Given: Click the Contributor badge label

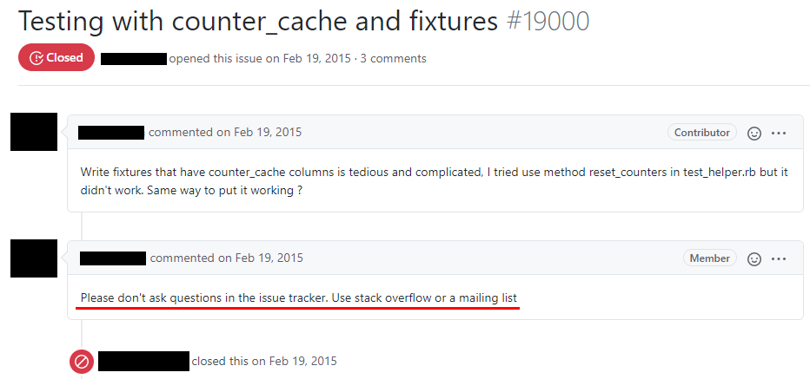Looking at the screenshot, I should click(702, 133).
